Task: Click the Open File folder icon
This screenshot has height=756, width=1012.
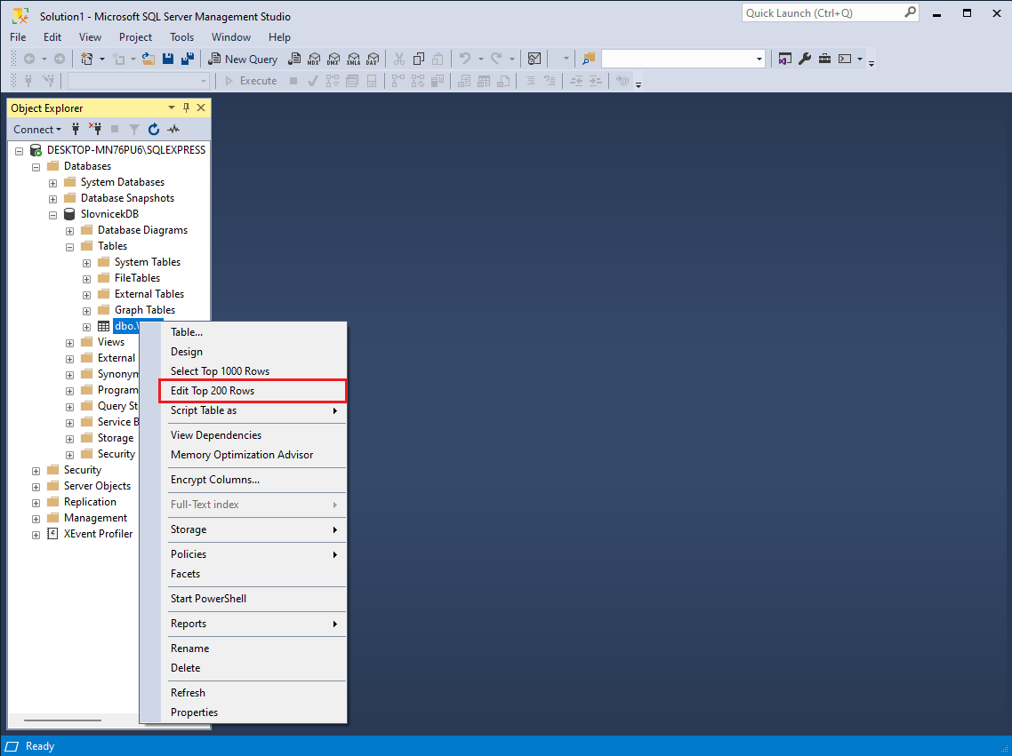Action: [148, 59]
